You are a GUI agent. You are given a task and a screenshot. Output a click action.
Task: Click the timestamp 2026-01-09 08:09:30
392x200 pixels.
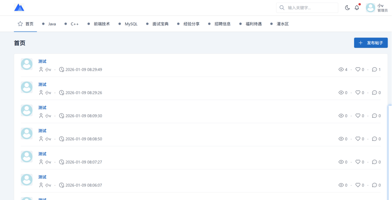tap(84, 116)
